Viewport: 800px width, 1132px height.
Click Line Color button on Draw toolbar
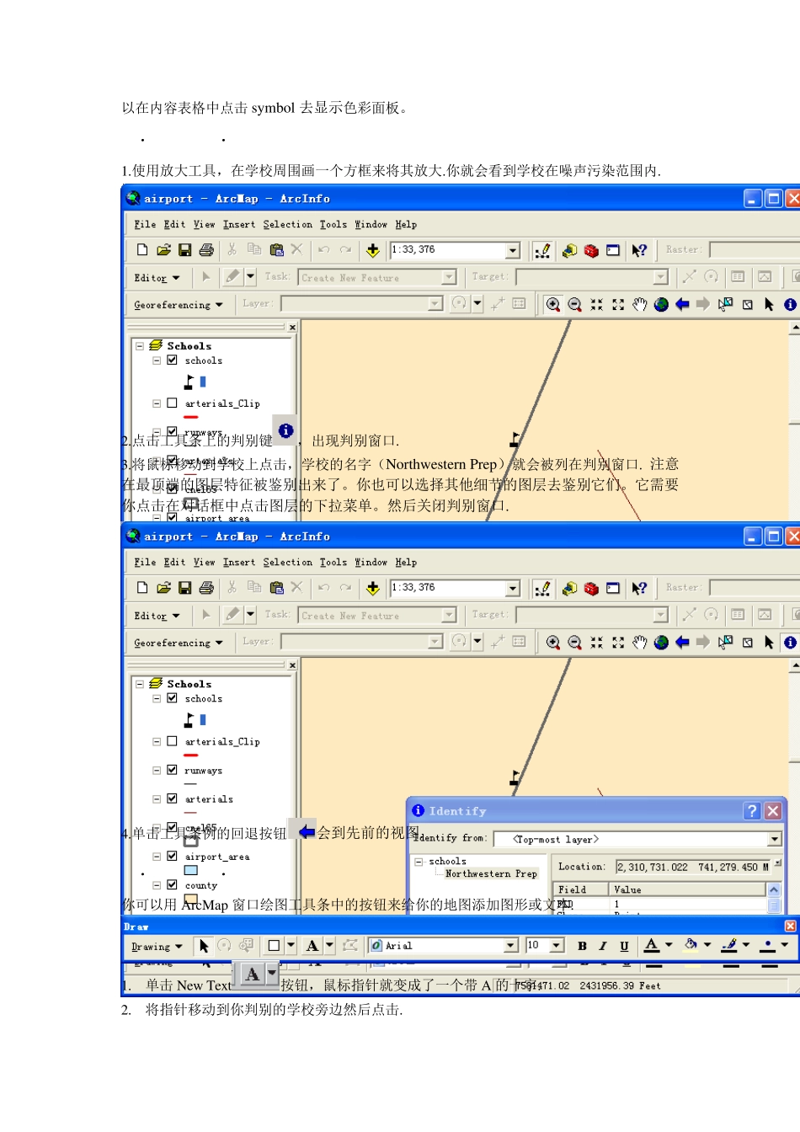point(728,946)
